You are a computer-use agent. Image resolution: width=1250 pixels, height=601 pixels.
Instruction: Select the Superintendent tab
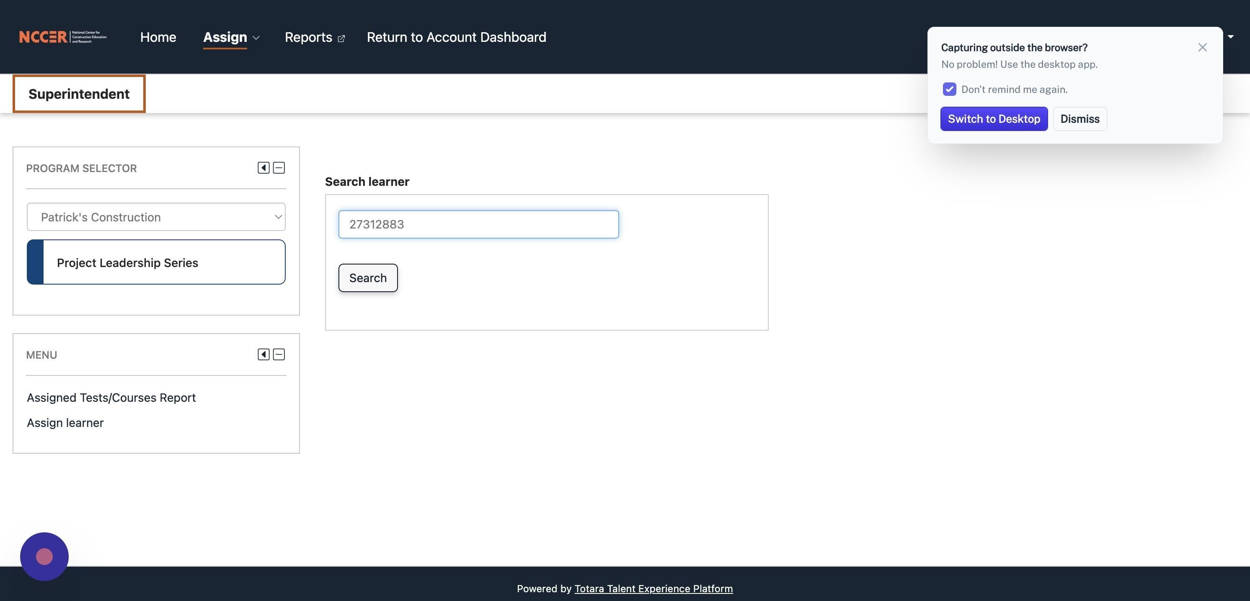pos(79,94)
